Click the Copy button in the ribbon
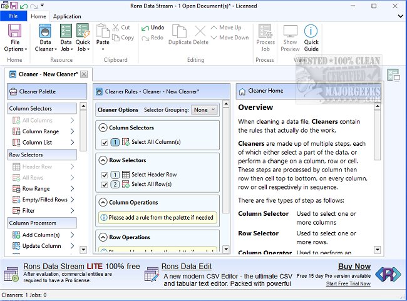The width and height of the screenshot is (407, 301). [123, 38]
